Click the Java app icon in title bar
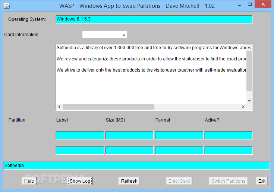This screenshot has height=192, width=274. coord(7,6)
